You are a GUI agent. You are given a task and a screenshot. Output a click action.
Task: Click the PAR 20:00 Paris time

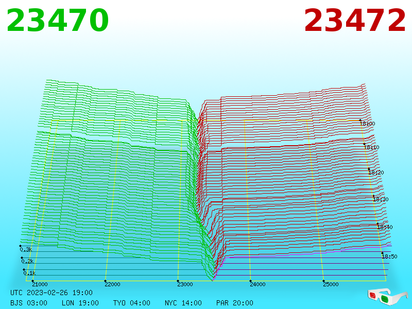(235, 303)
